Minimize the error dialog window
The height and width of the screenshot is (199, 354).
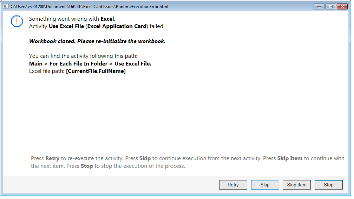319,6
